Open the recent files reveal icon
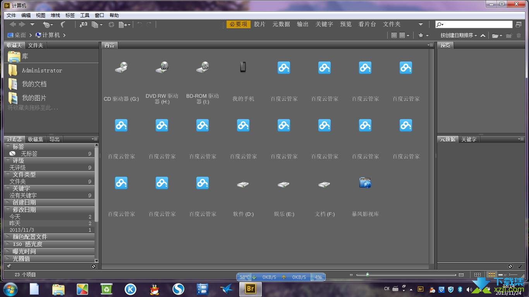This screenshot has width=529, height=297. pyautogui.click(x=47, y=24)
